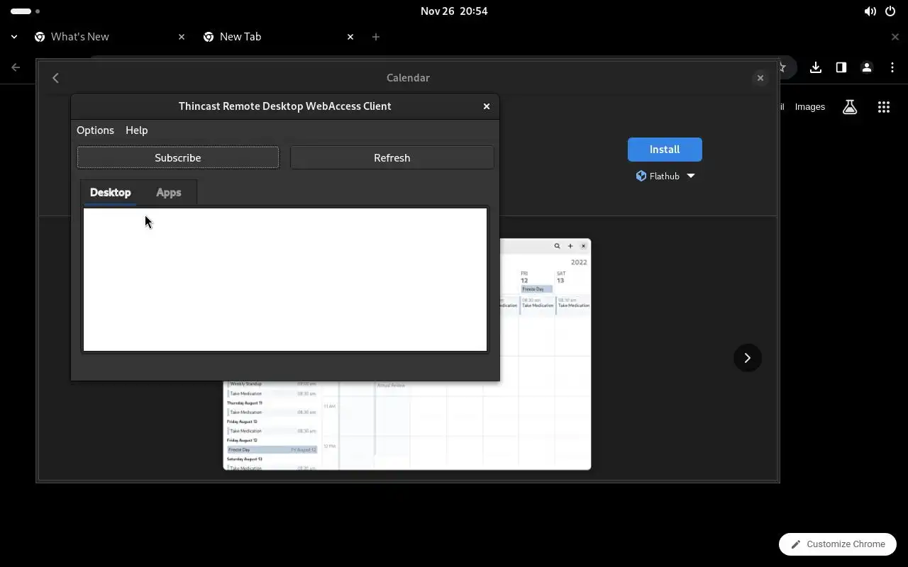
Task: Close the Thincast Remote Desktop dialog
Action: click(x=486, y=106)
